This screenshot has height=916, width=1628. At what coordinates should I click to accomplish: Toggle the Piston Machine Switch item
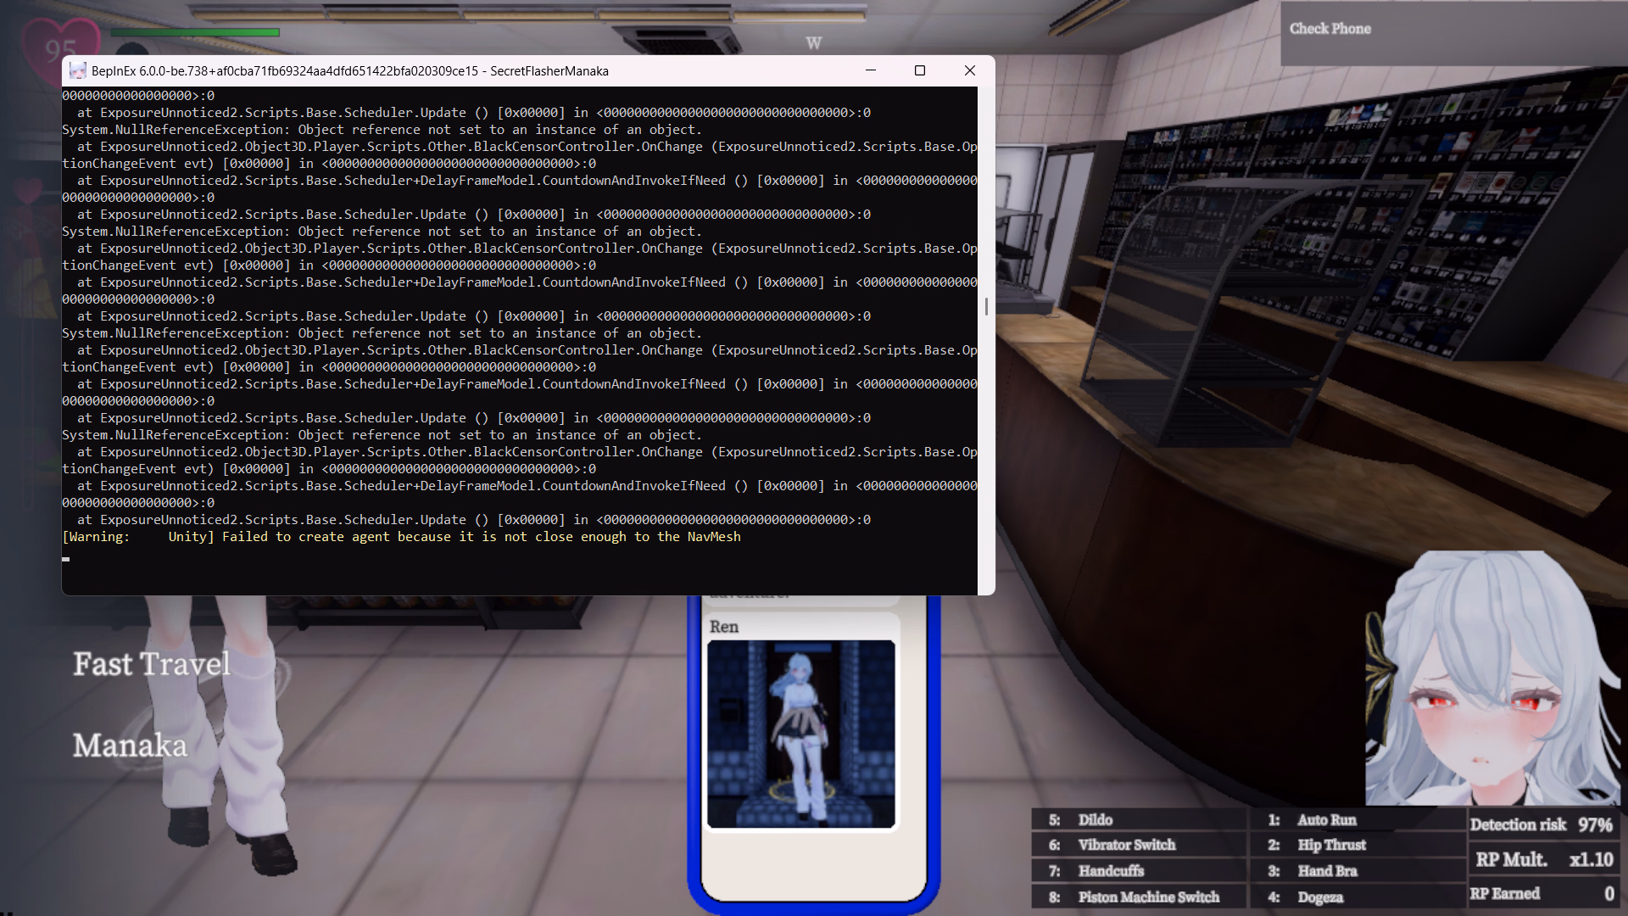(1147, 897)
